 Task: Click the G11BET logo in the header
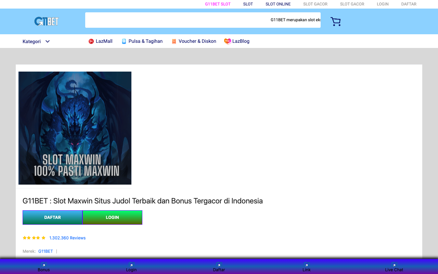[47, 22]
